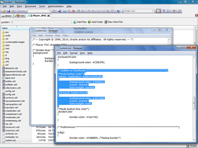The width and height of the screenshot is (198, 148).
Task: Click the .dividerColor selector text
Action: pos(65,112)
